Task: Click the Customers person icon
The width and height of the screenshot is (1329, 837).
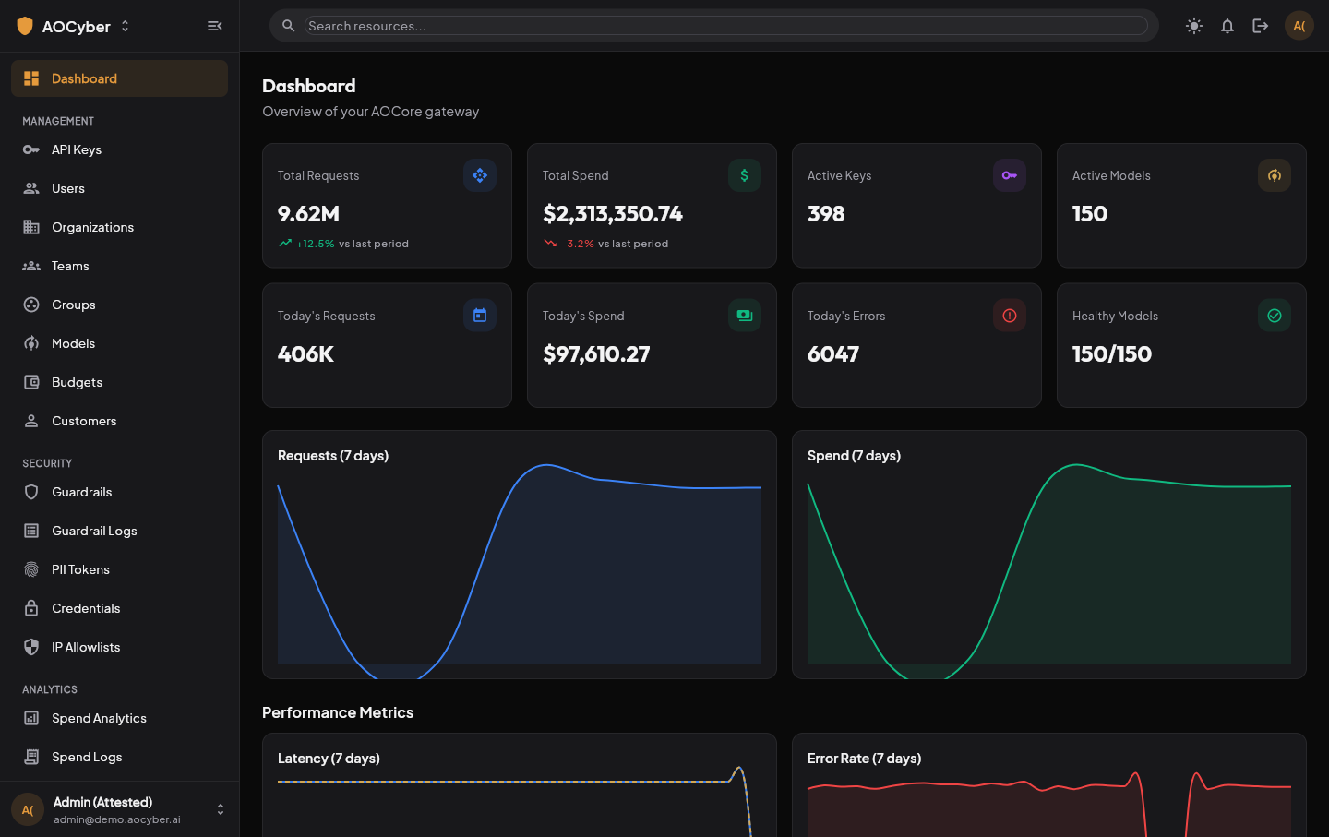Action: coord(31,421)
